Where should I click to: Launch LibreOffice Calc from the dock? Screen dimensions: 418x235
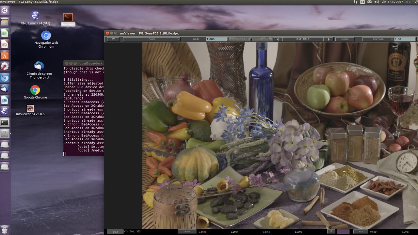(5, 33)
